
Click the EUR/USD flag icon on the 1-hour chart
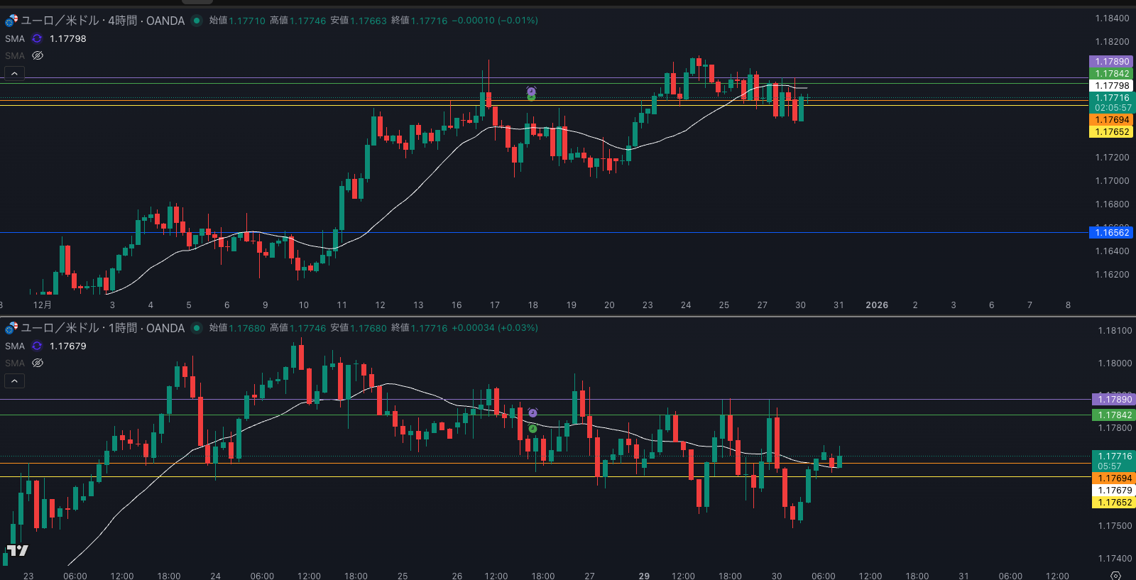coord(11,328)
